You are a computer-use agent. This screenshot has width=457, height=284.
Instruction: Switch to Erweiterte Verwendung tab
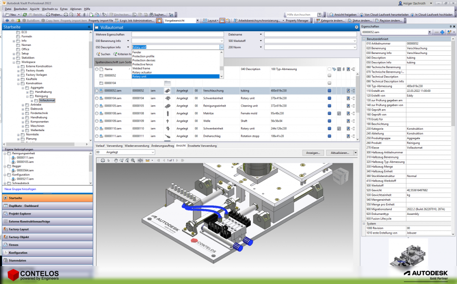coord(202,146)
